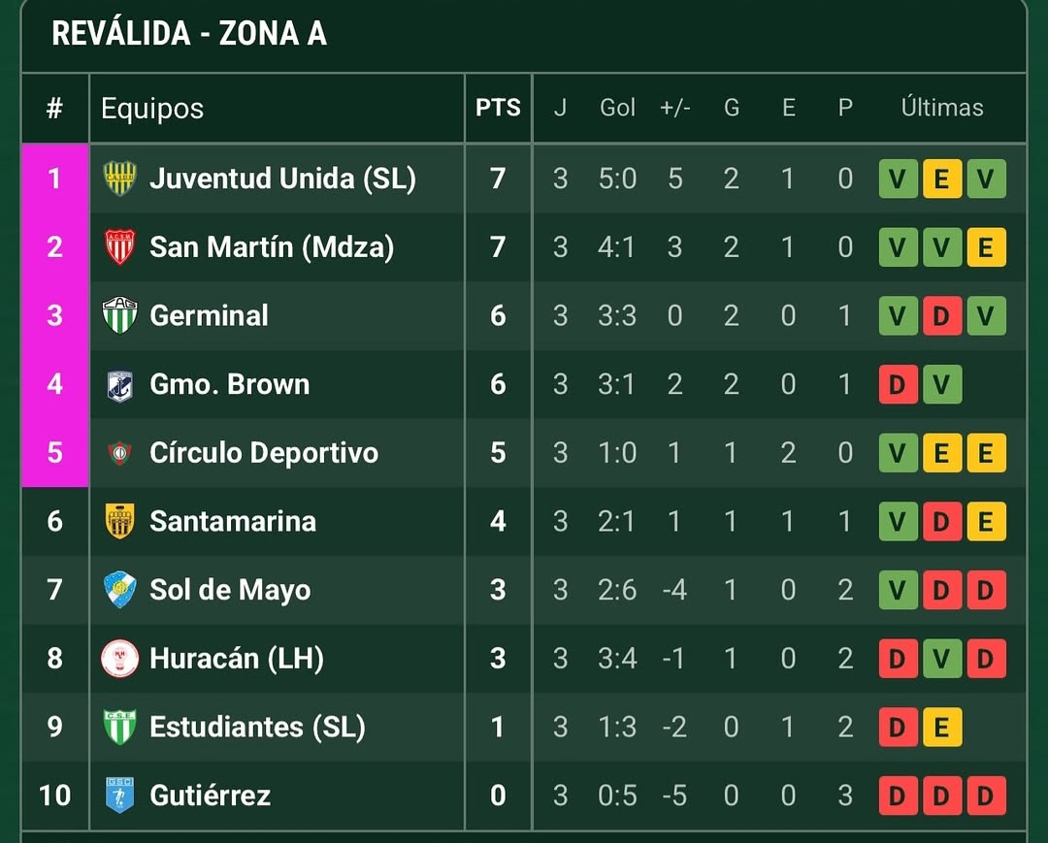1048x843 pixels.
Task: Click the Equipos column header
Action: pos(152,109)
